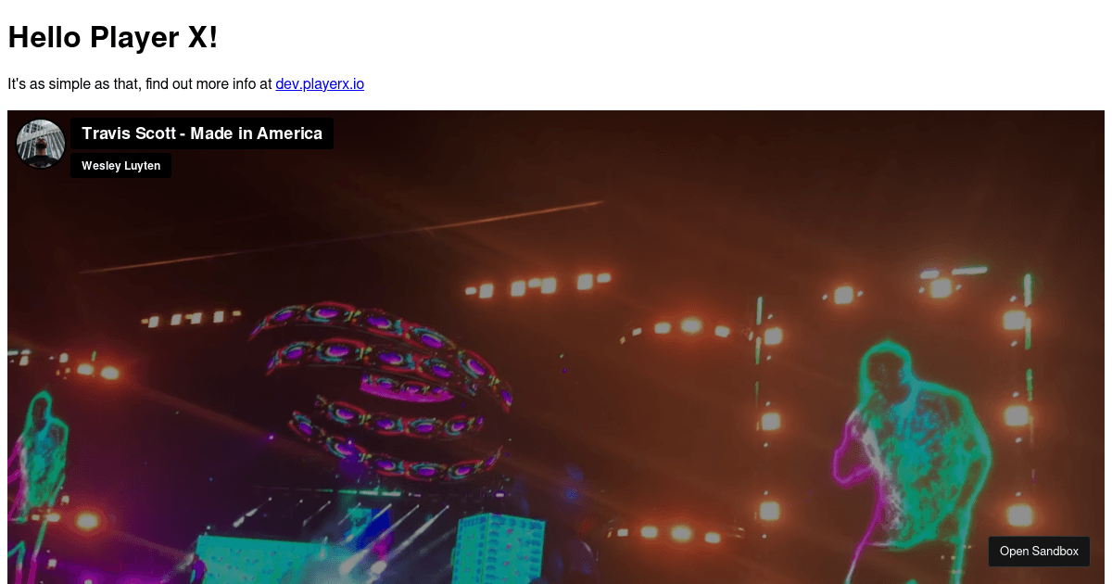Open the Travis Scott - Made in America title
1112x584 pixels.
pos(202,133)
